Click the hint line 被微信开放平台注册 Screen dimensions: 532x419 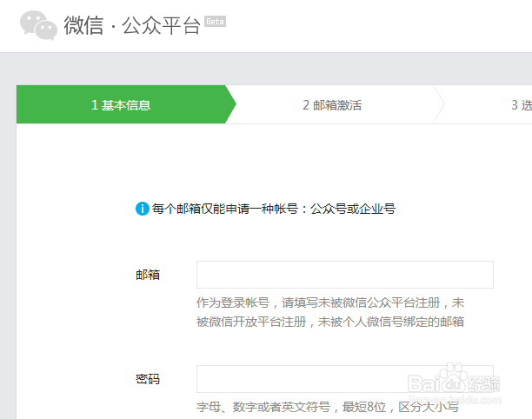point(251,322)
